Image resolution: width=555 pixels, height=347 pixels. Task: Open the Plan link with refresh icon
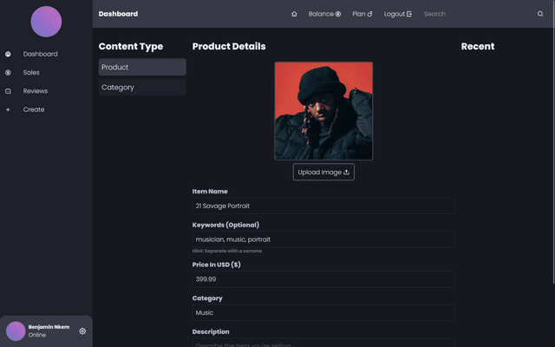pyautogui.click(x=362, y=14)
